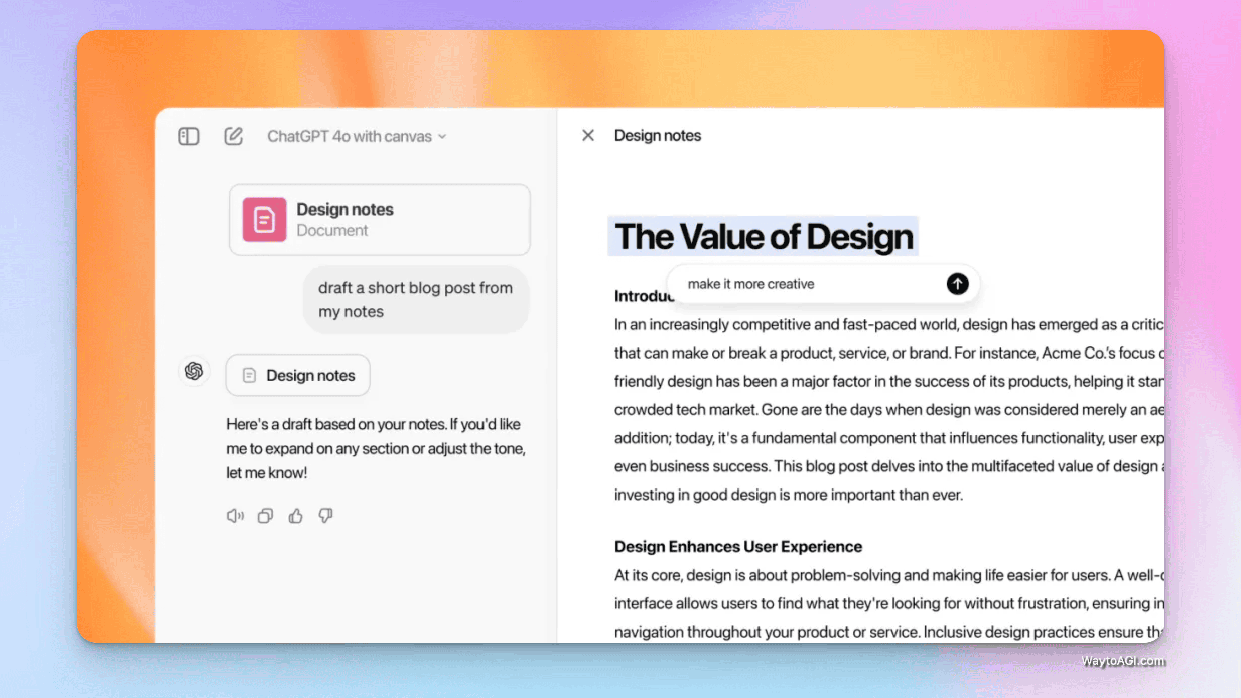Viewport: 1241px width, 698px height.
Task: Play the response with read aloud icon
Action: click(x=235, y=516)
